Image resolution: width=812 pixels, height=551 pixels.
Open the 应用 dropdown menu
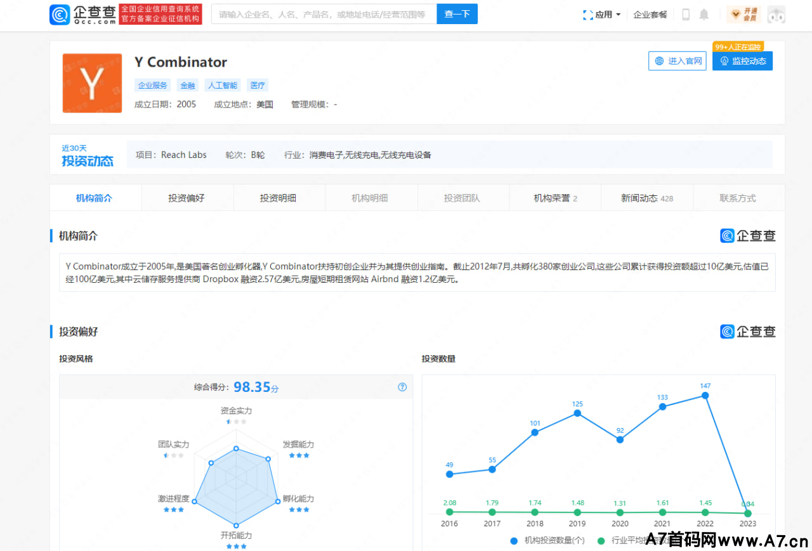(x=601, y=15)
